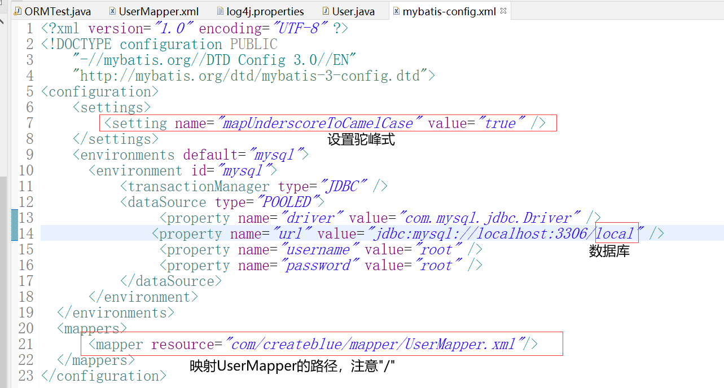Open the log4j.properties editor tab
Image resolution: width=724 pixels, height=388 pixels.
pyautogui.click(x=260, y=11)
